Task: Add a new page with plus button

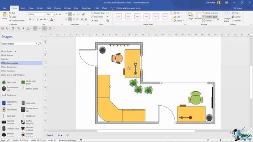Action: (68, 135)
